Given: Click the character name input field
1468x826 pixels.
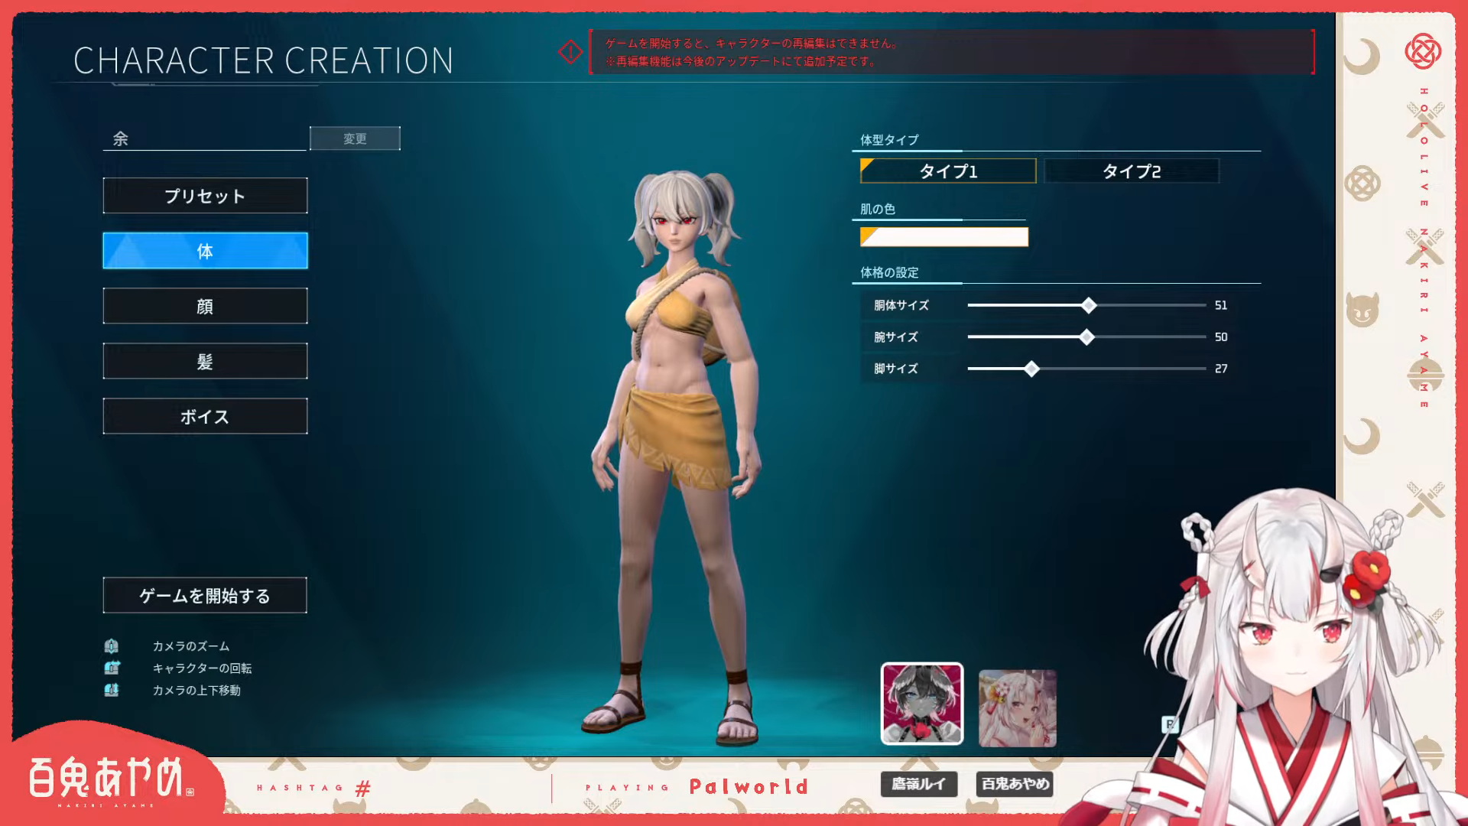Looking at the screenshot, I should click(x=204, y=138).
